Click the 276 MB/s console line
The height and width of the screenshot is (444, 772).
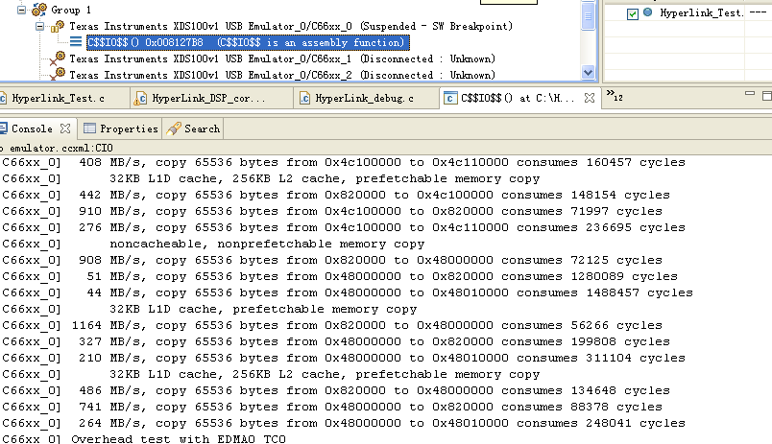click(x=343, y=227)
